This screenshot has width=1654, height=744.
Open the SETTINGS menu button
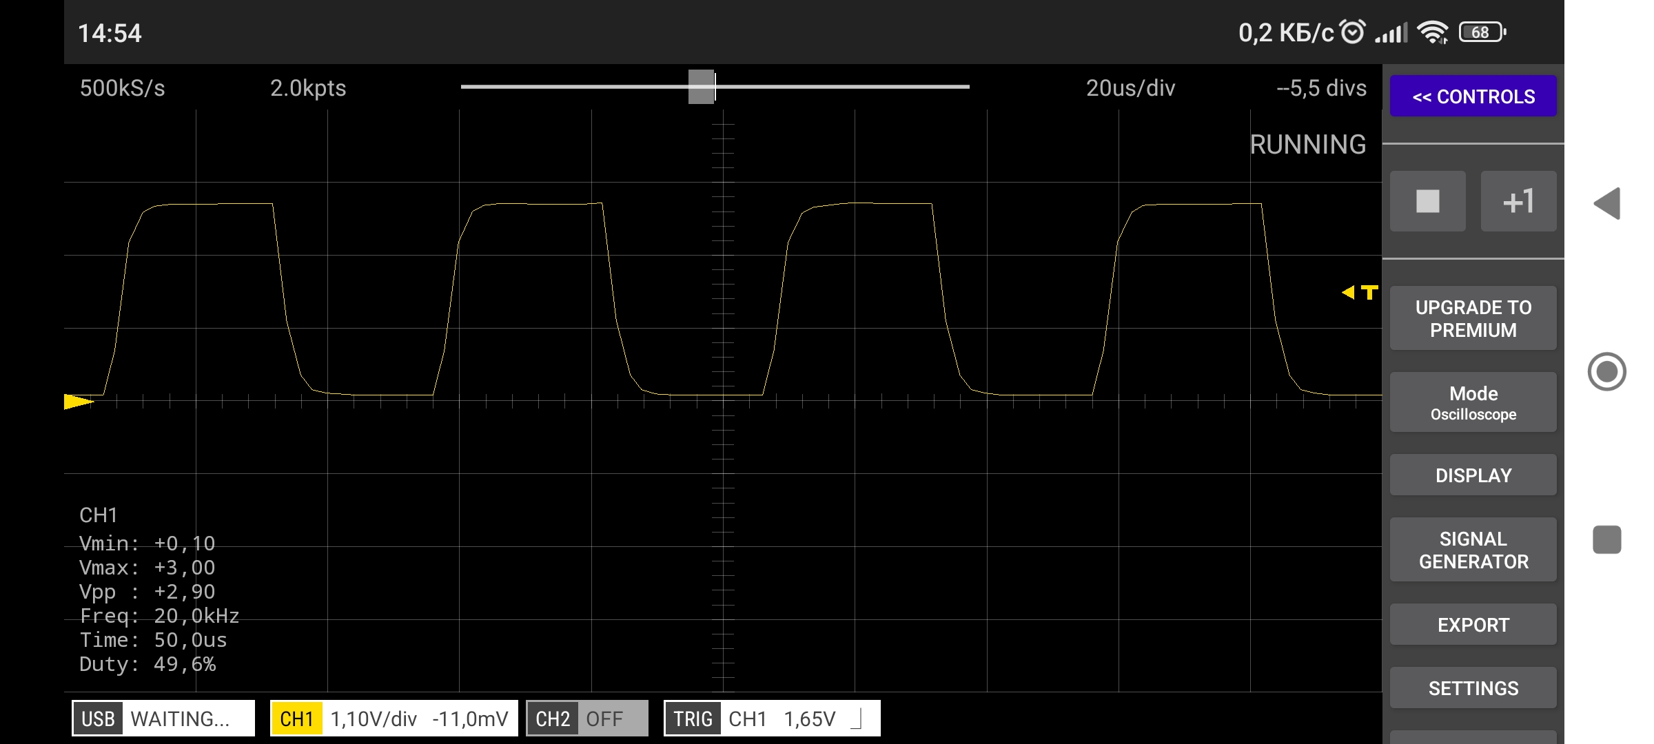point(1473,688)
